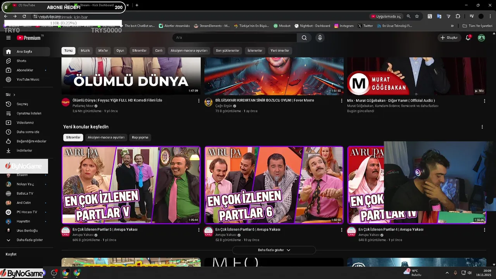Expand the Siz section chevron
Viewport: 496px width, 279px height.
(x=14, y=95)
